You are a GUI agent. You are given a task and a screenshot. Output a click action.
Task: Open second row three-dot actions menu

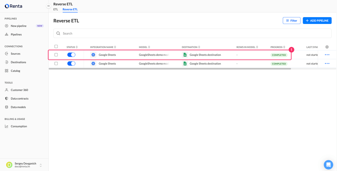click(x=327, y=64)
